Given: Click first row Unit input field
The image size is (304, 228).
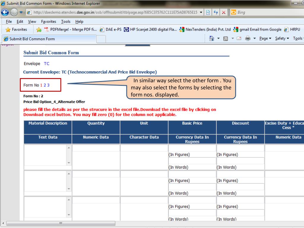Looking at the screenshot, I should [144, 148].
